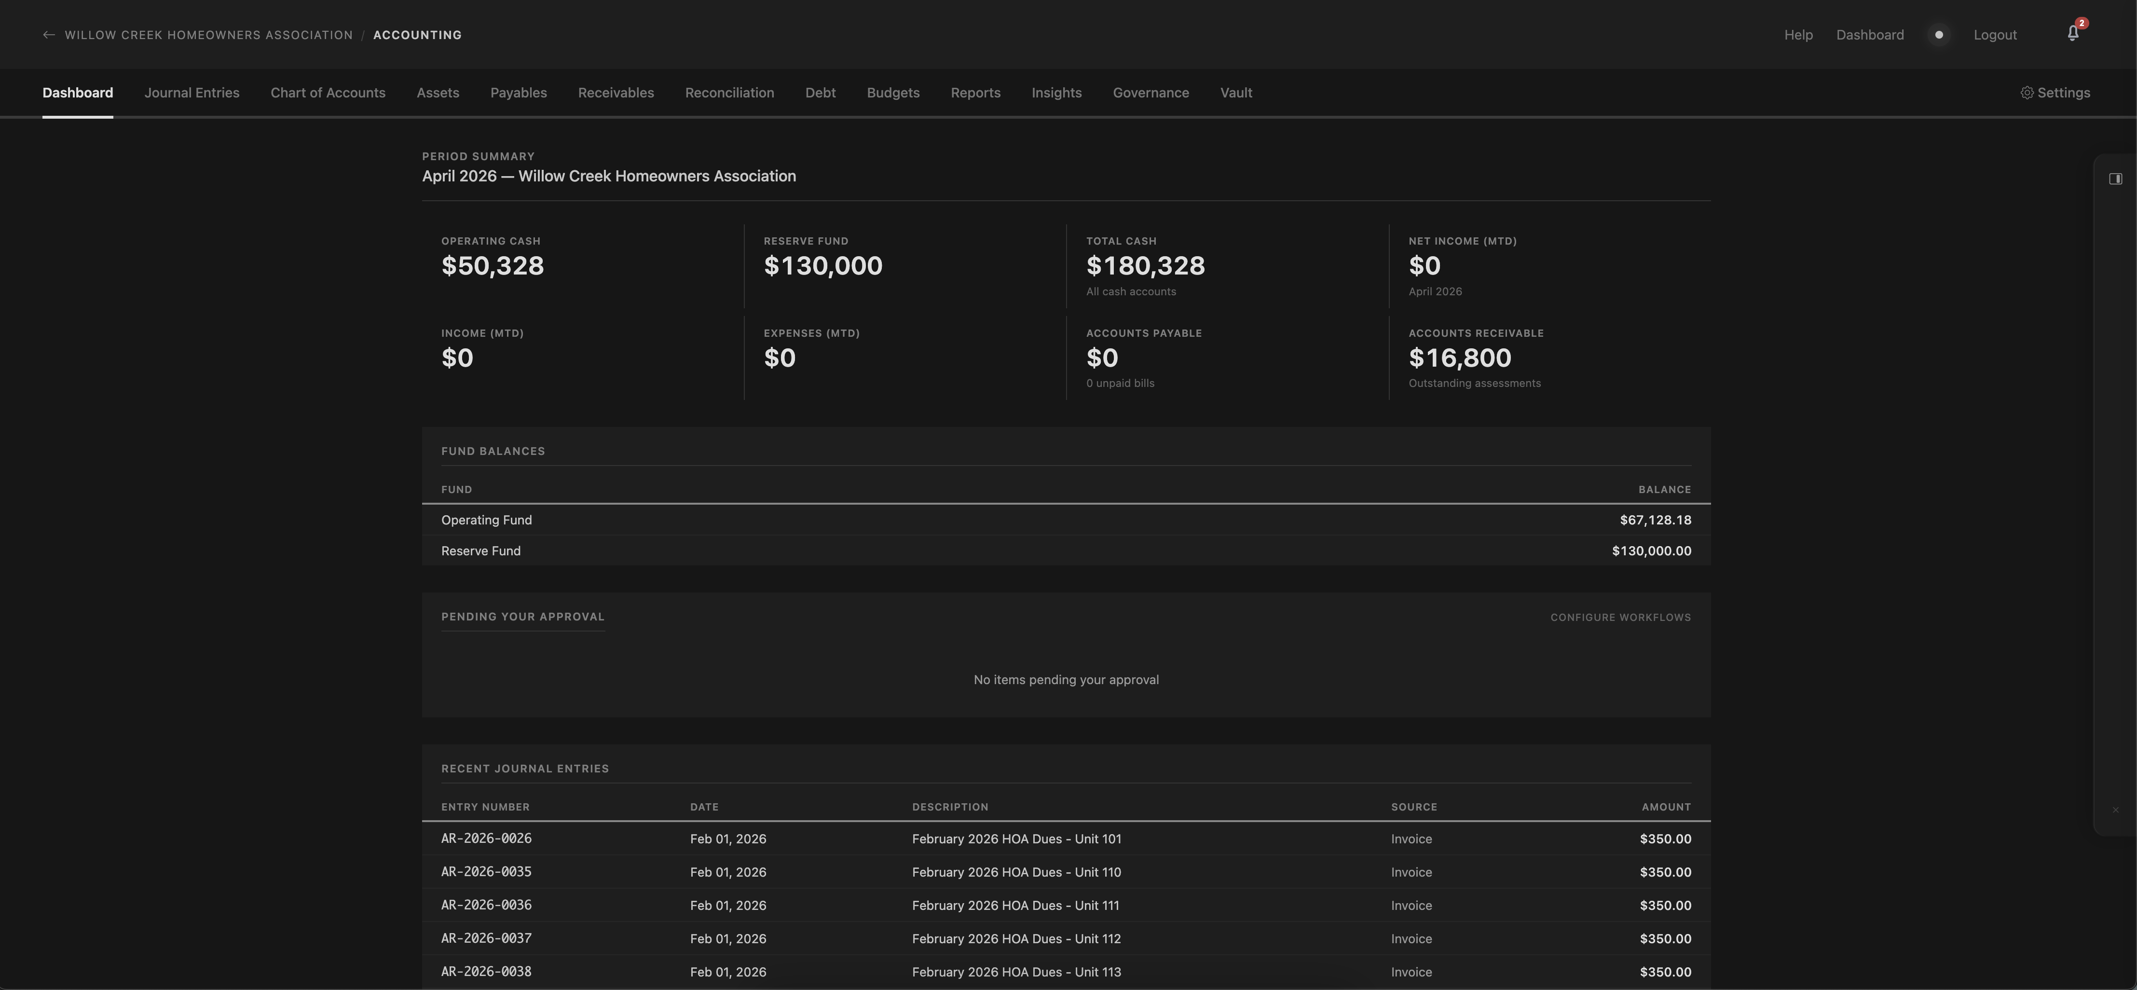Click the Date column header
The height and width of the screenshot is (990, 2137).
(x=704, y=808)
